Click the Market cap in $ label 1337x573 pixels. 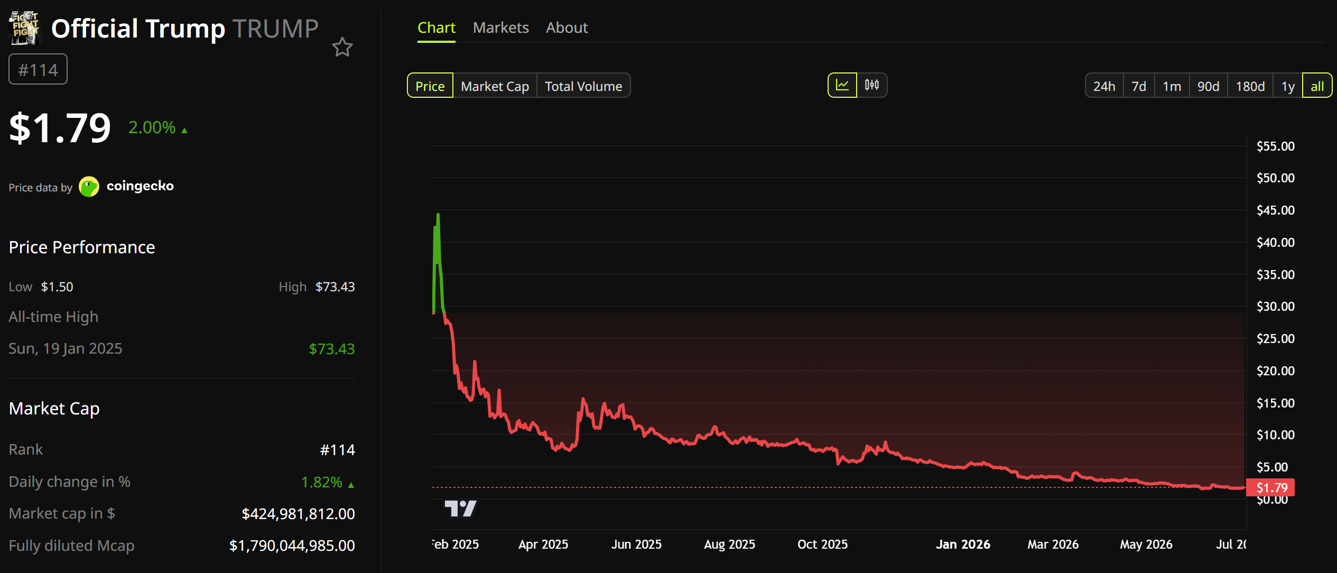click(x=62, y=513)
